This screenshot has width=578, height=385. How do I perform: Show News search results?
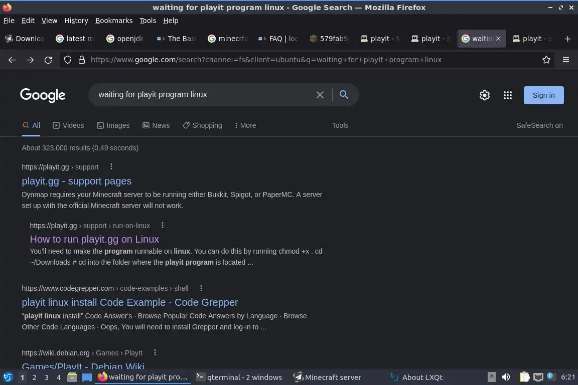156,125
